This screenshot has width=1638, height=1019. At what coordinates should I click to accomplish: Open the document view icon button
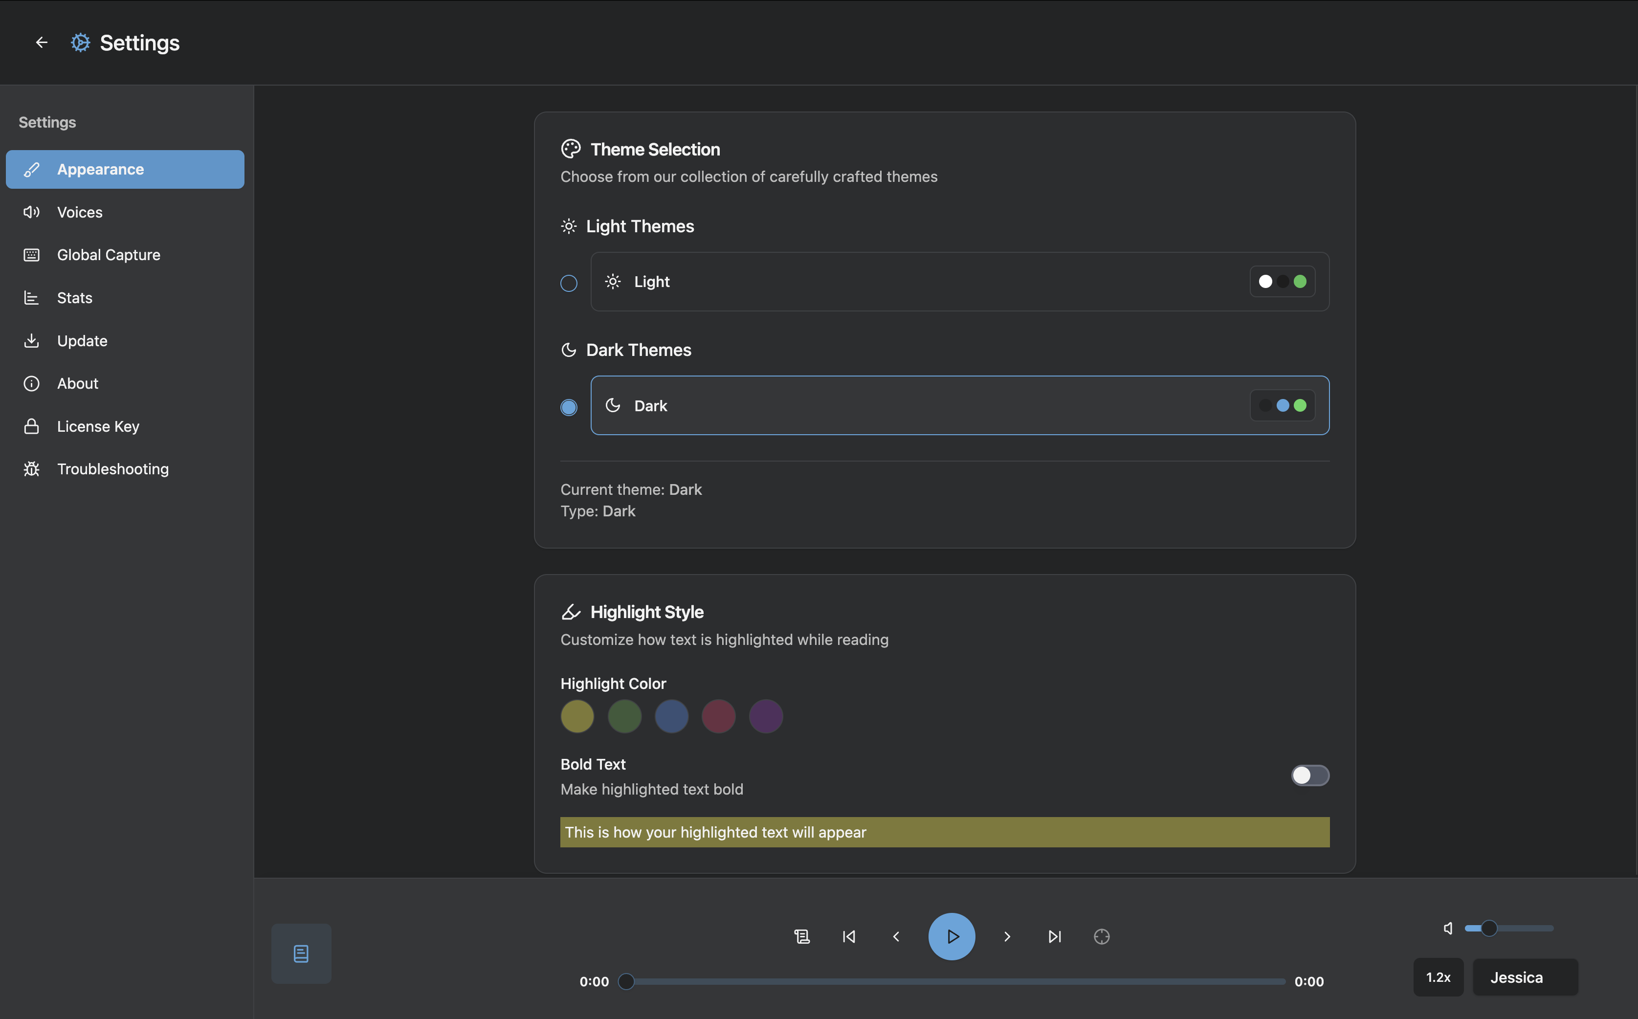click(301, 953)
